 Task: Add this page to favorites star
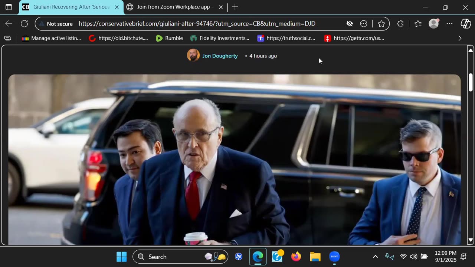[x=381, y=24]
